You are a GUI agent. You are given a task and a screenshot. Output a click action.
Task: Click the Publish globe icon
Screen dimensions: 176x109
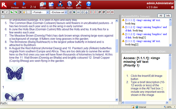tap(70, 5)
